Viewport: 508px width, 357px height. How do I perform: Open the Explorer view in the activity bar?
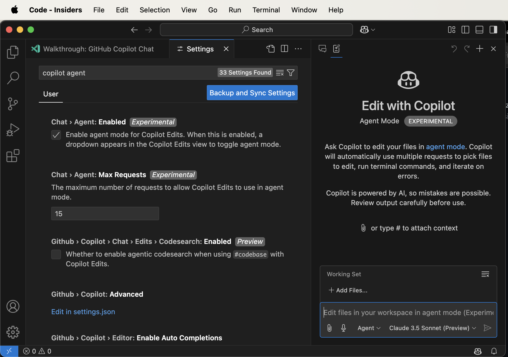12,52
